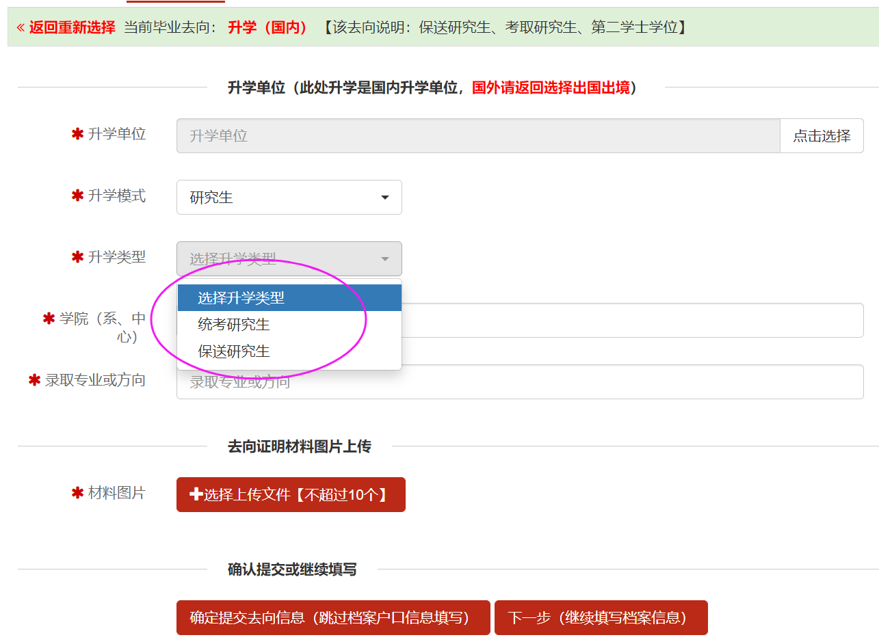The width and height of the screenshot is (879, 644).
Task: Click the 升学单位 input field
Action: pyautogui.click(x=478, y=135)
